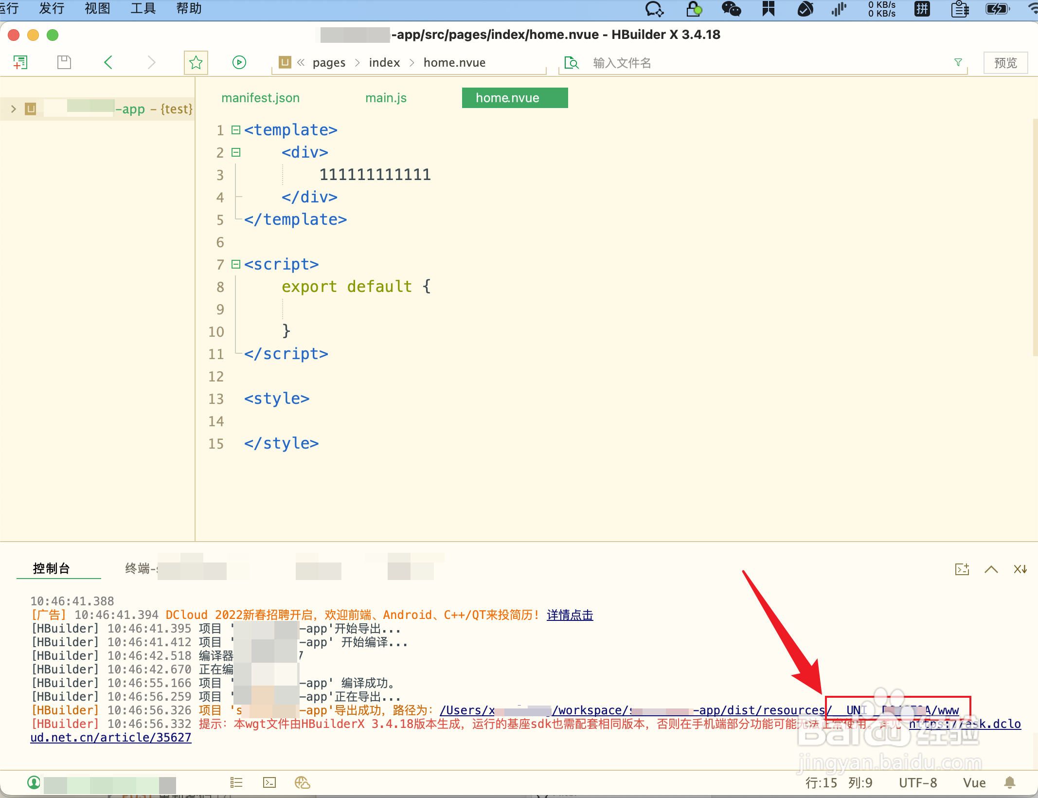
Task: Click the outline list icon in status bar
Action: (x=236, y=782)
